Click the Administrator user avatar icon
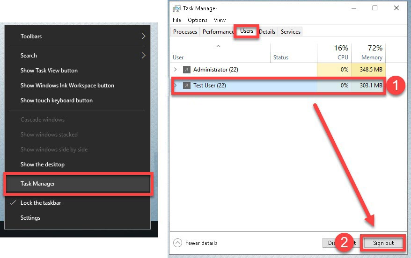This screenshot has height=258, width=411. pyautogui.click(x=187, y=70)
